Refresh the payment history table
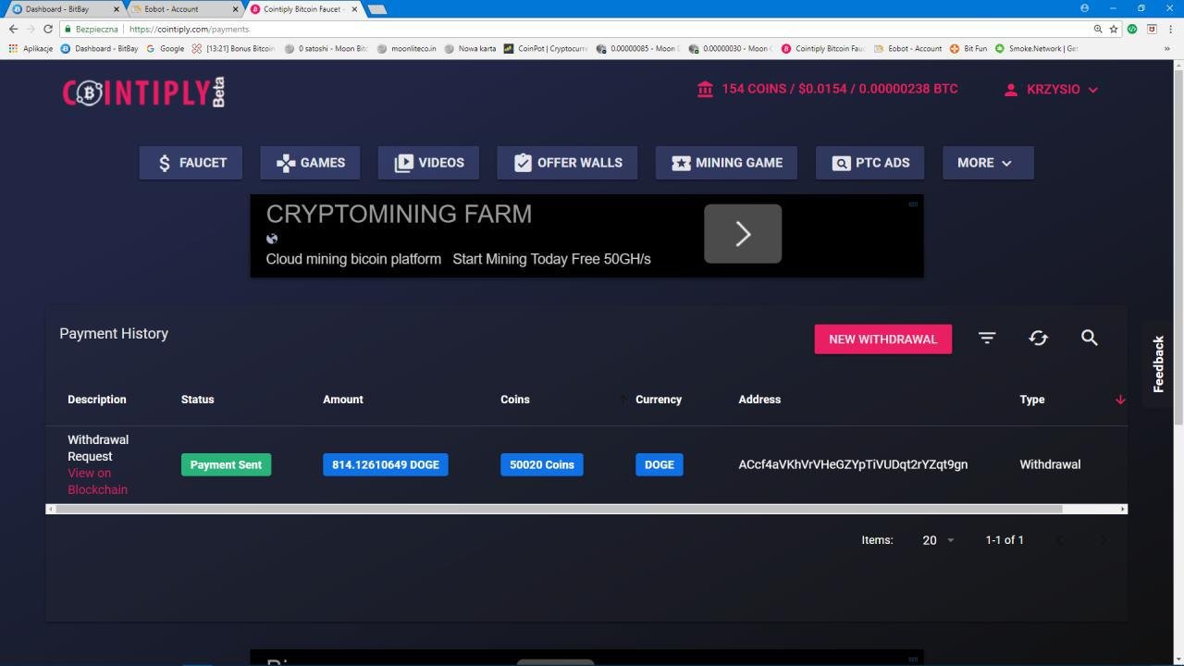Screen dimensions: 1184x666 click(1038, 339)
